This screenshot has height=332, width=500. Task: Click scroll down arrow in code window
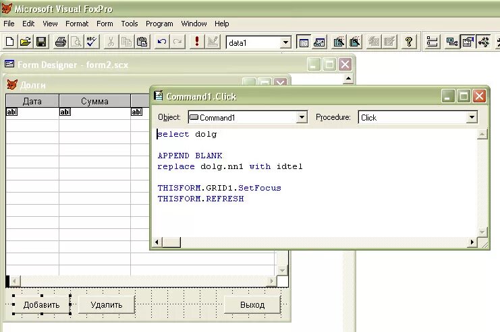[x=482, y=232]
